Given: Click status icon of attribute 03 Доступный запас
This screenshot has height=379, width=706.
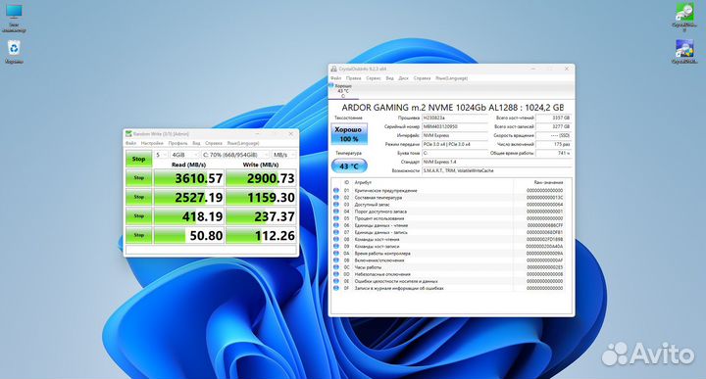Looking at the screenshot, I should 336,205.
